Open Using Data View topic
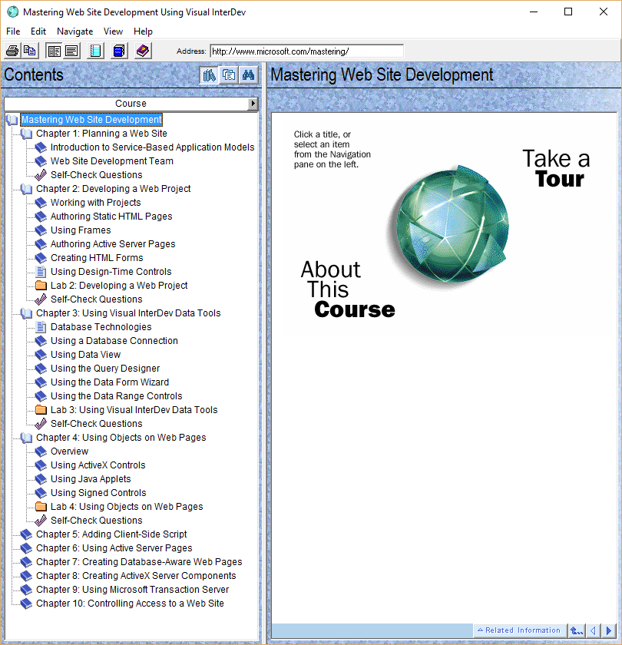 [85, 355]
